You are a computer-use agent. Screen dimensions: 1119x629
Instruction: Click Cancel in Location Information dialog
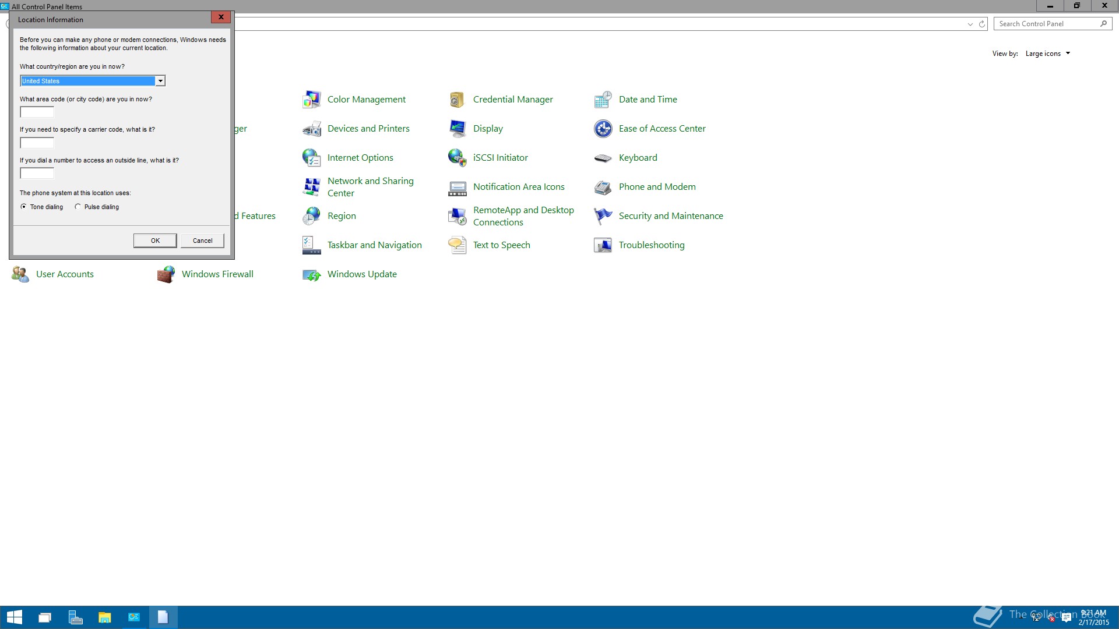coord(202,241)
